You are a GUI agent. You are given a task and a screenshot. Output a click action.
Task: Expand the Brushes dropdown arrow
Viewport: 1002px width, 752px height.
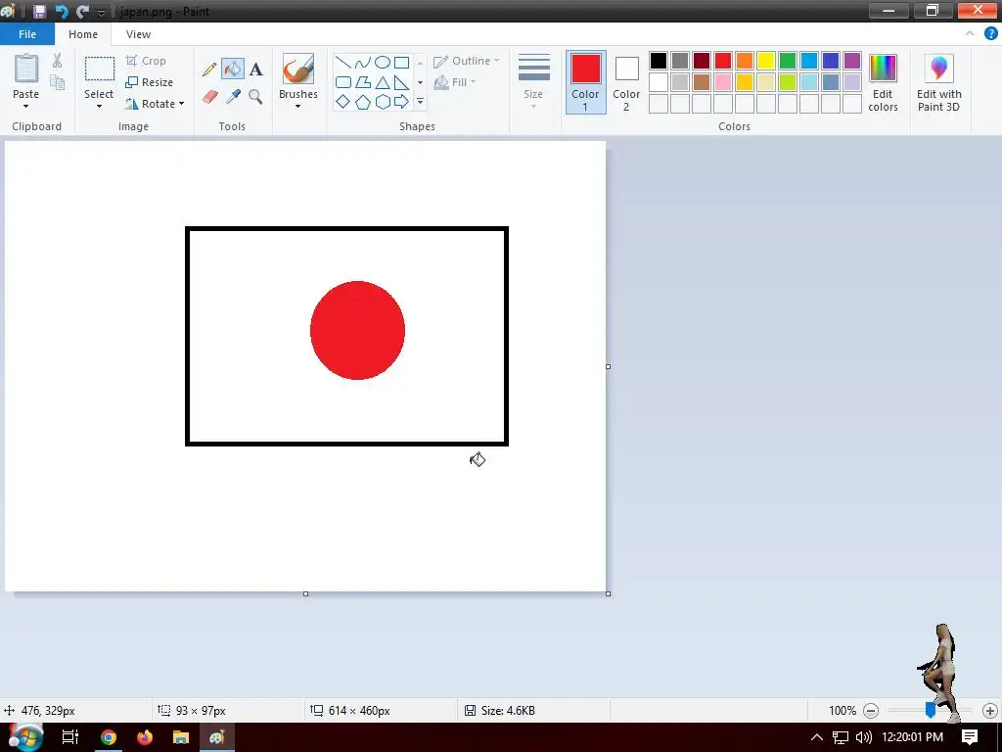coord(297,106)
